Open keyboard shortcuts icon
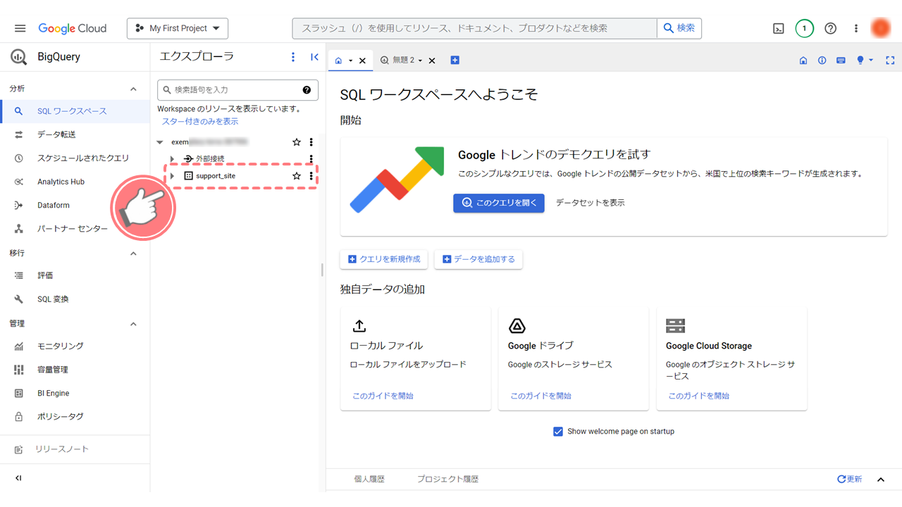The width and height of the screenshot is (902, 507). tap(841, 61)
